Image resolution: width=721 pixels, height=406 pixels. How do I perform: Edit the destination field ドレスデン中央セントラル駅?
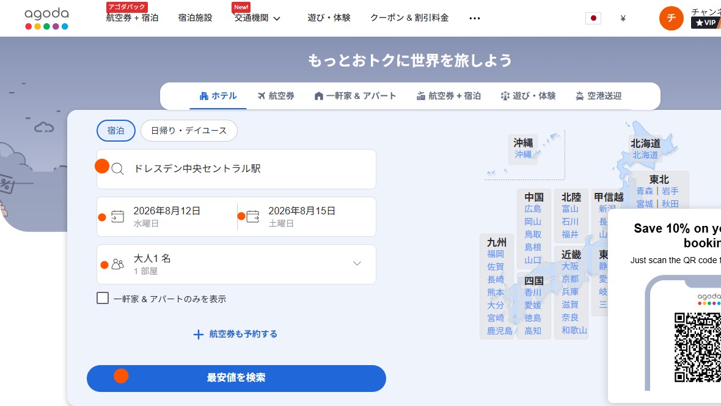click(236, 169)
